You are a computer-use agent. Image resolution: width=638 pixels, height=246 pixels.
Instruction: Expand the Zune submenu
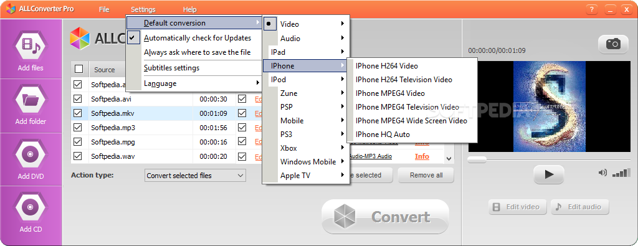[x=306, y=93]
